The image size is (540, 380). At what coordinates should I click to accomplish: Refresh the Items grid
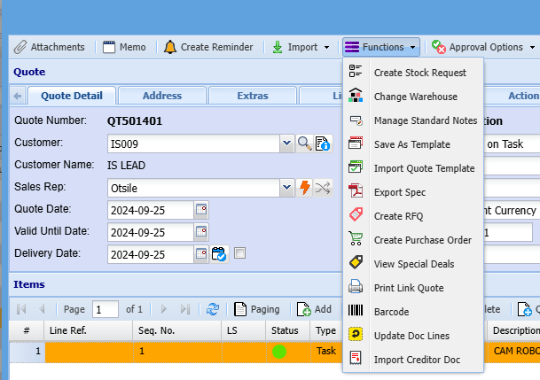tap(213, 309)
